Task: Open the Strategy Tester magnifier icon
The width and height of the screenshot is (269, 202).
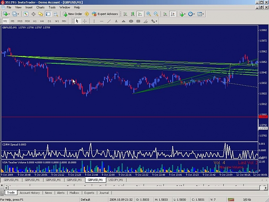Action: coord(56,14)
